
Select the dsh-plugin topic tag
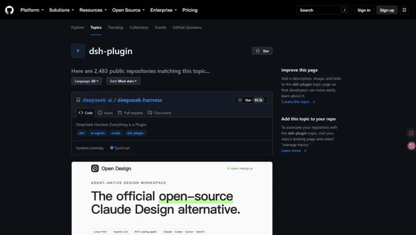[135, 133]
